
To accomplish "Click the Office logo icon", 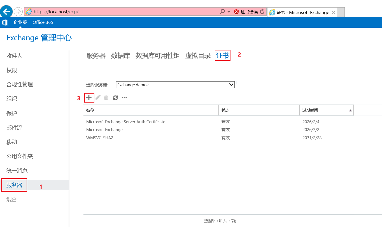I will point(5,22).
